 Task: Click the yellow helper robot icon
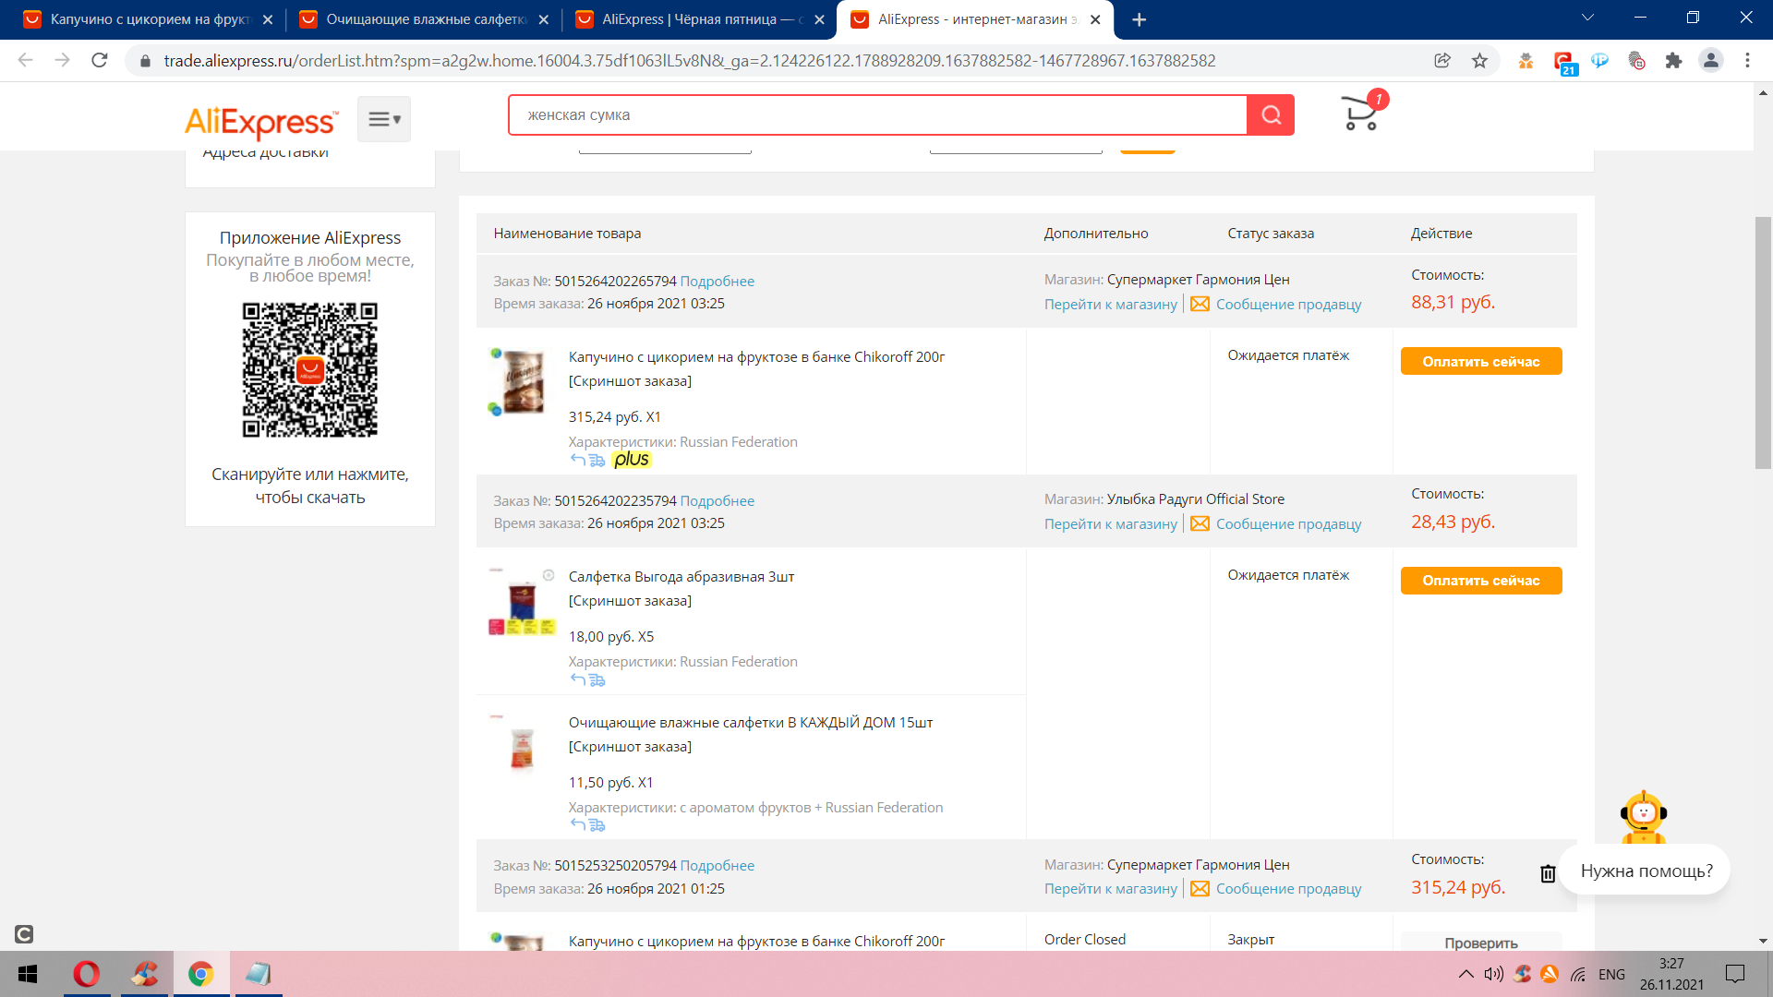click(x=1644, y=817)
